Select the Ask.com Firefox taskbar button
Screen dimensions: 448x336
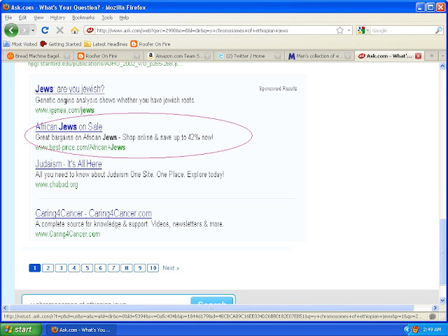point(81,330)
